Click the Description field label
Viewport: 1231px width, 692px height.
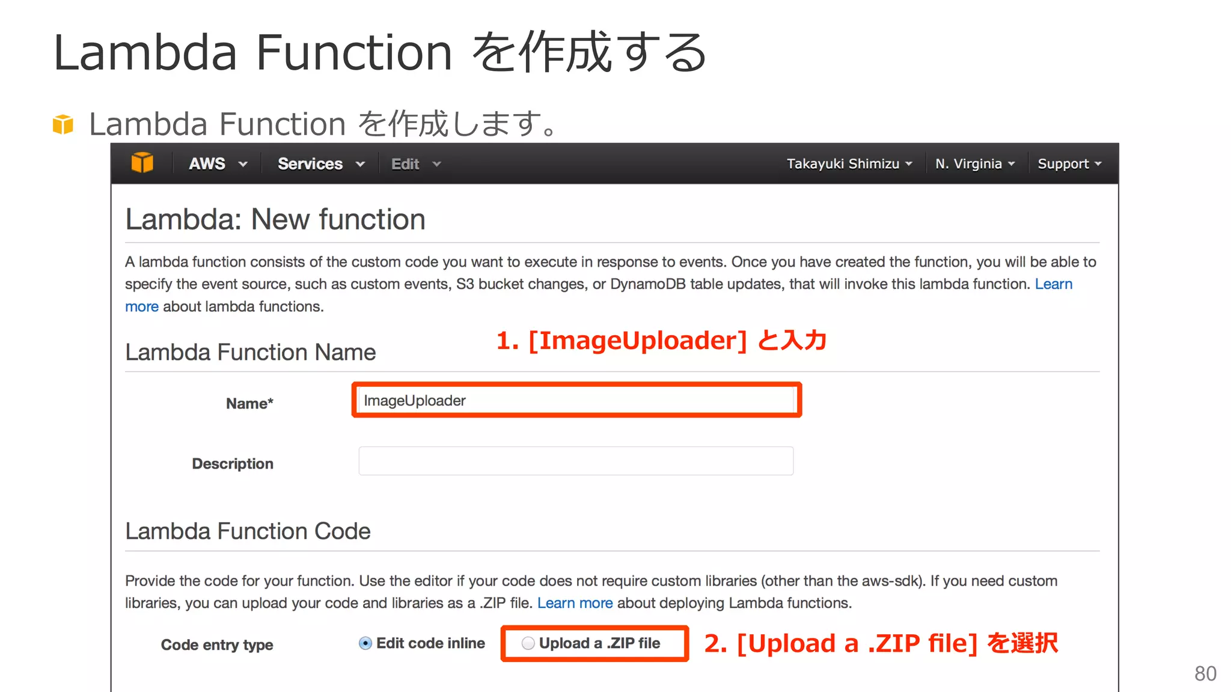point(233,464)
